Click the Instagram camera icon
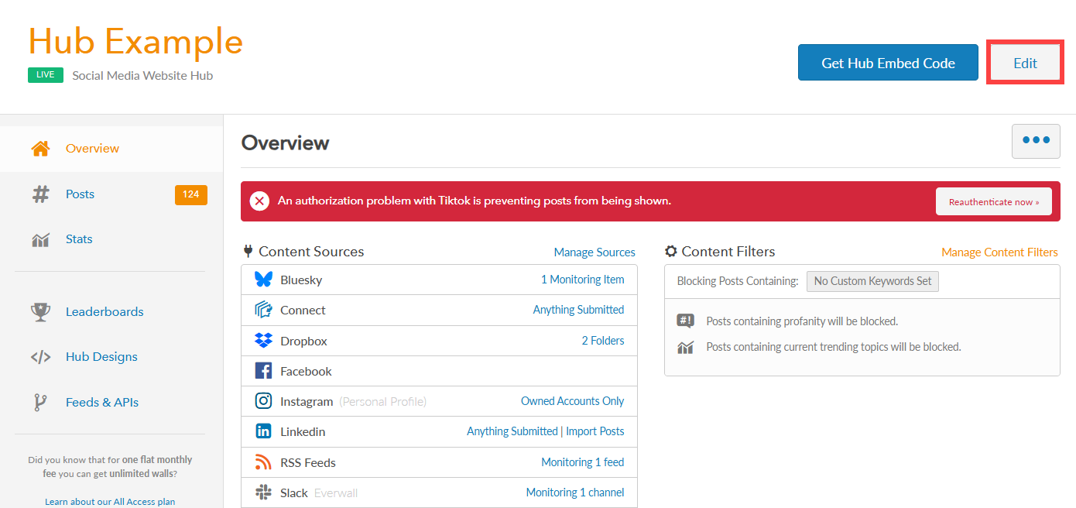The height and width of the screenshot is (508, 1076). (x=263, y=401)
